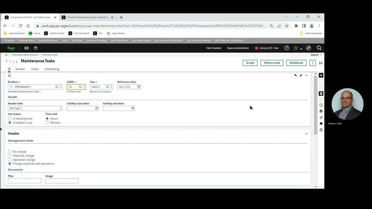372x209 pixels.
Task: Open the Job Ticket Tracking bookmark link
Action: coord(97,41)
